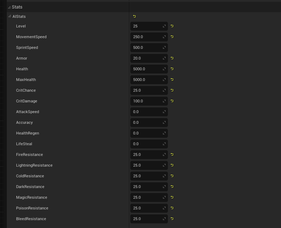The image size is (281, 228).
Task: Select the SprintSpeed property label
Action: pyautogui.click(x=27, y=47)
